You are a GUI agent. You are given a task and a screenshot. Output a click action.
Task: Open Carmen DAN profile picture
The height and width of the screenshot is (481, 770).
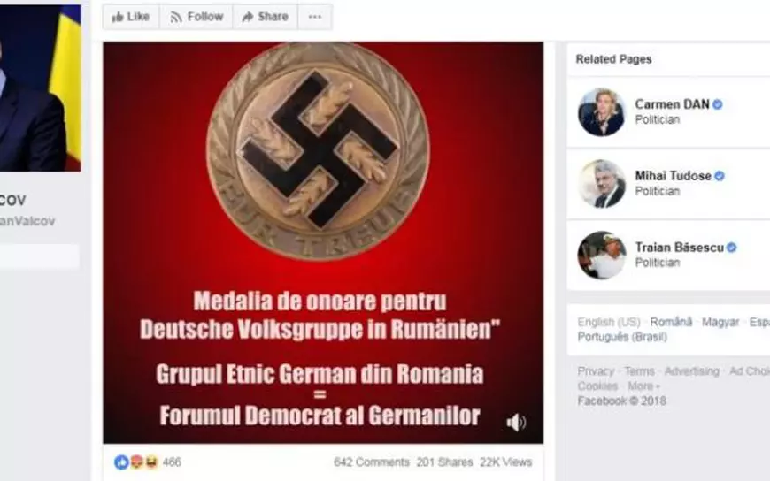pos(601,112)
